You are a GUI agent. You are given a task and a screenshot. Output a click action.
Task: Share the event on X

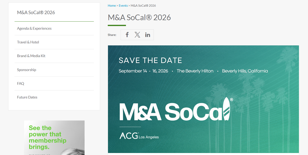pyautogui.click(x=137, y=34)
